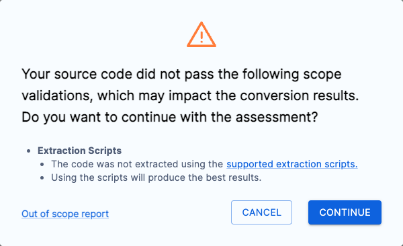Click the heading line 'Your source code did not pass'

(181, 74)
